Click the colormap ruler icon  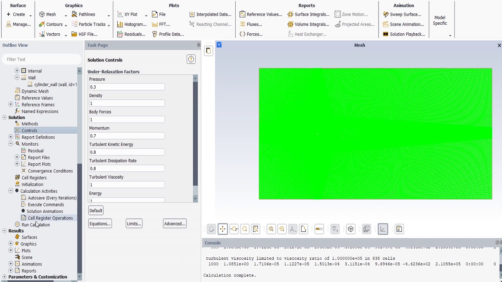(x=319, y=229)
